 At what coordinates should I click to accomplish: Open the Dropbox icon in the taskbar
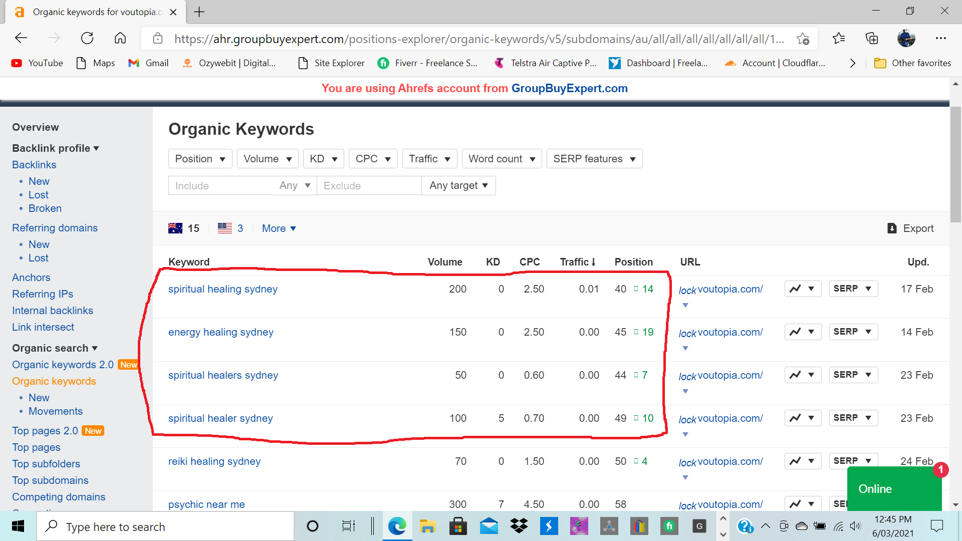click(x=519, y=526)
